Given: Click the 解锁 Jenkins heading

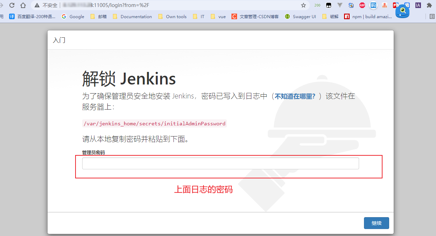Looking at the screenshot, I should coord(129,79).
